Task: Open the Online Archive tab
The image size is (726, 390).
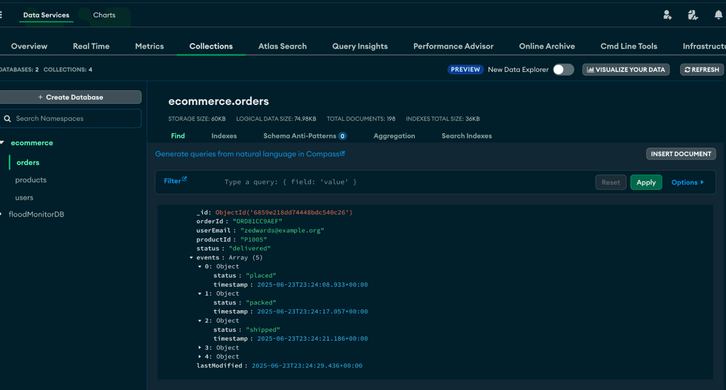Action: (547, 46)
